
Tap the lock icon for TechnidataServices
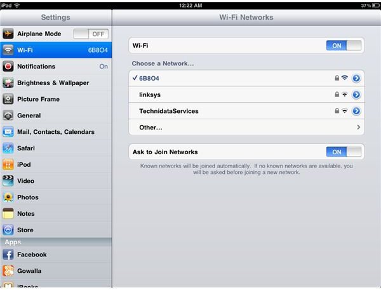[x=337, y=111]
